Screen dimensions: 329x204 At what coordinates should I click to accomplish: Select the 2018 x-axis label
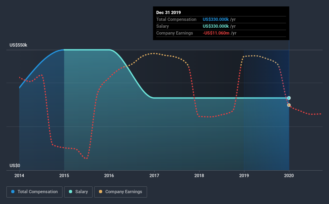tap(199, 175)
